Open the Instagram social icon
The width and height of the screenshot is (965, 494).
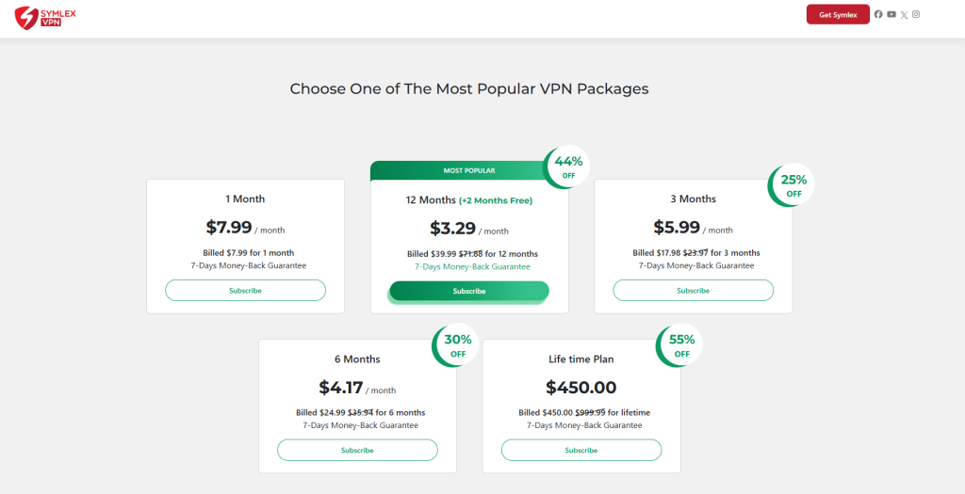click(916, 14)
